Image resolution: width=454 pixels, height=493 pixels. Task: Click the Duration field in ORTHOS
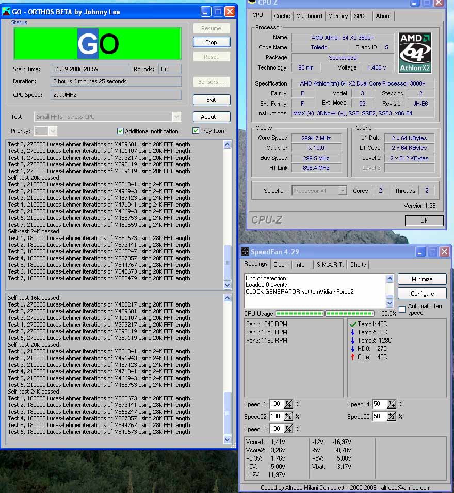click(x=116, y=81)
